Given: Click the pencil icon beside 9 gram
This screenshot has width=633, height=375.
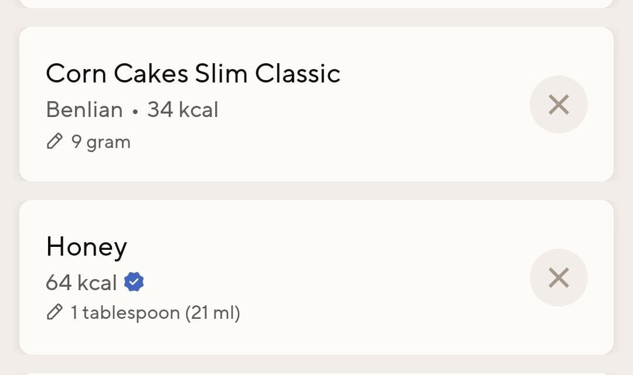Looking at the screenshot, I should pyautogui.click(x=55, y=142).
